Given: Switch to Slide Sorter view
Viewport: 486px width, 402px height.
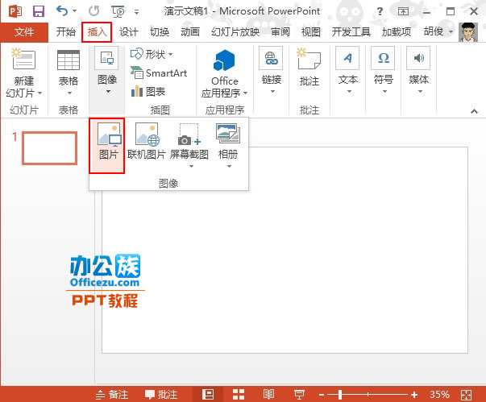Looking at the screenshot, I should (239, 394).
